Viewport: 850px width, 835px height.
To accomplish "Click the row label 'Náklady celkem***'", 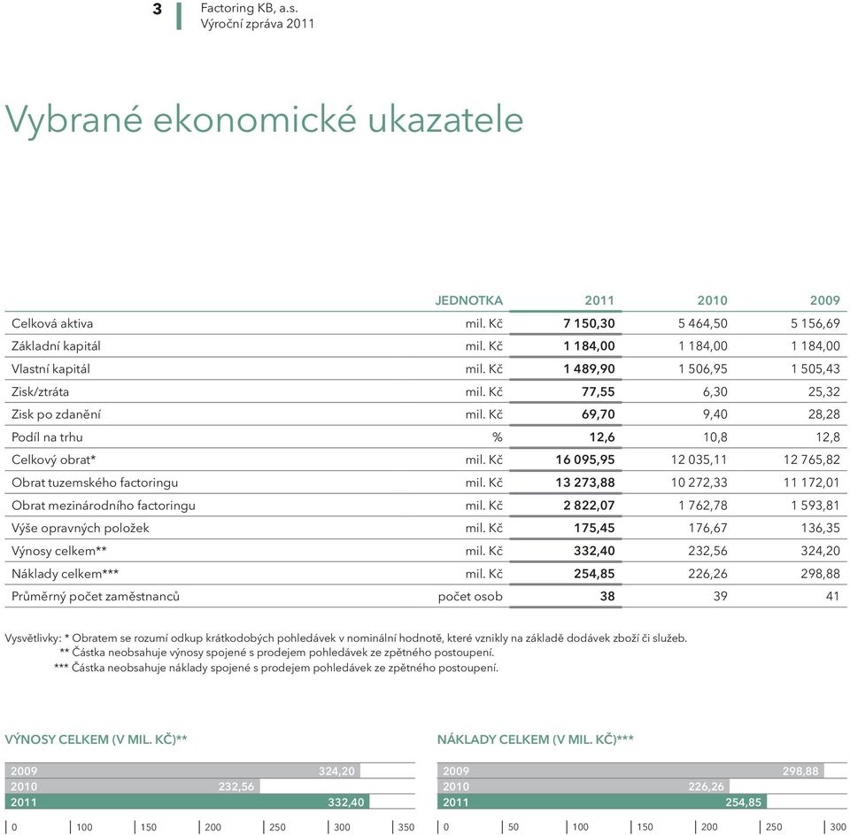I will tap(65, 574).
